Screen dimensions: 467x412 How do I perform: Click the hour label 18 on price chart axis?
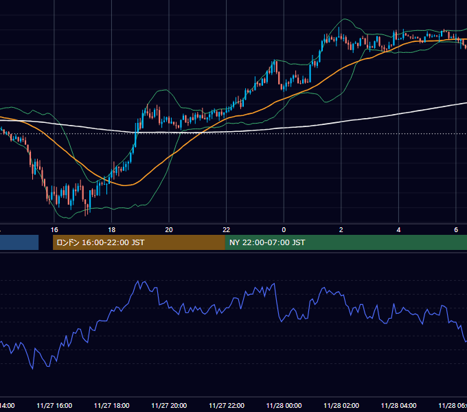point(111,230)
